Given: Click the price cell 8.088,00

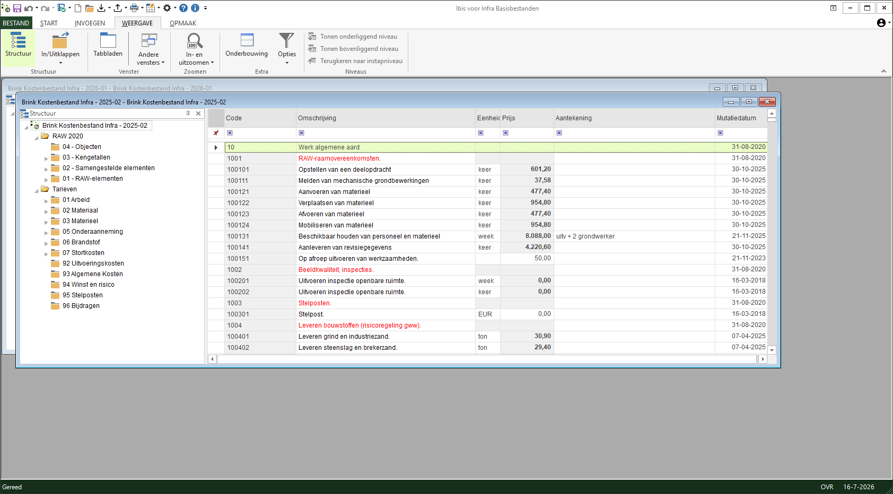Looking at the screenshot, I should pos(527,236).
